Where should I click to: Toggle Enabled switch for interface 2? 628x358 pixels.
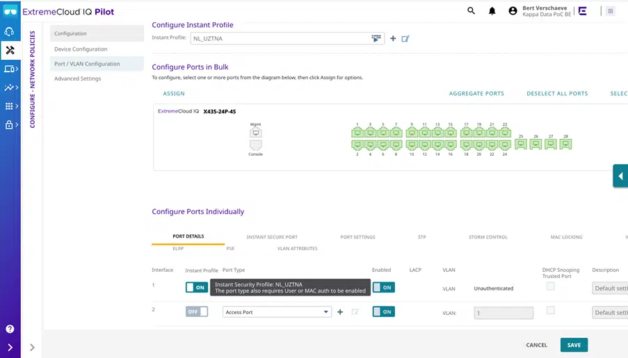click(384, 311)
